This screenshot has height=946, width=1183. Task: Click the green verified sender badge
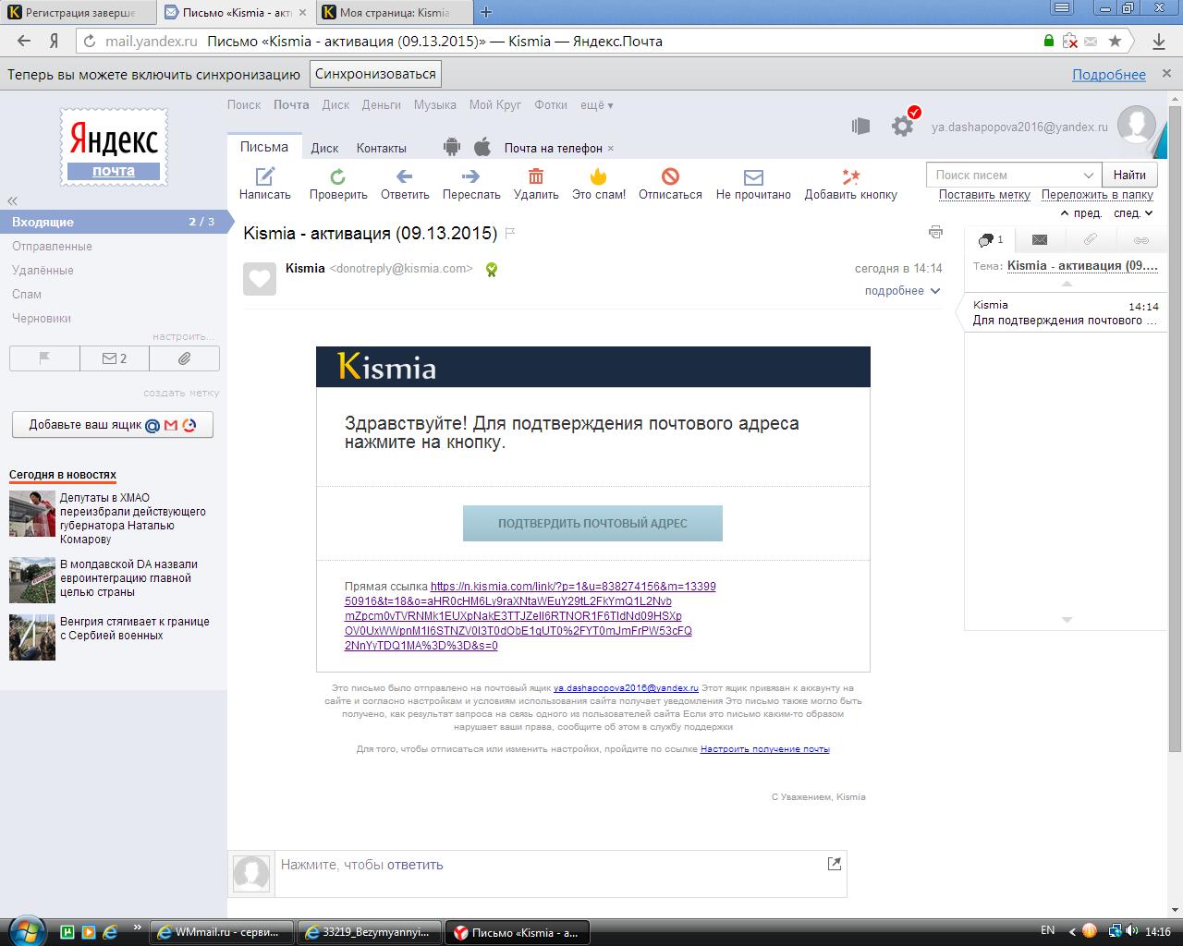pos(492,270)
